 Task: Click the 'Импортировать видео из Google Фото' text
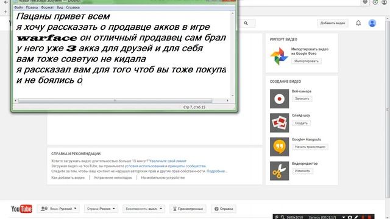(x=310, y=51)
